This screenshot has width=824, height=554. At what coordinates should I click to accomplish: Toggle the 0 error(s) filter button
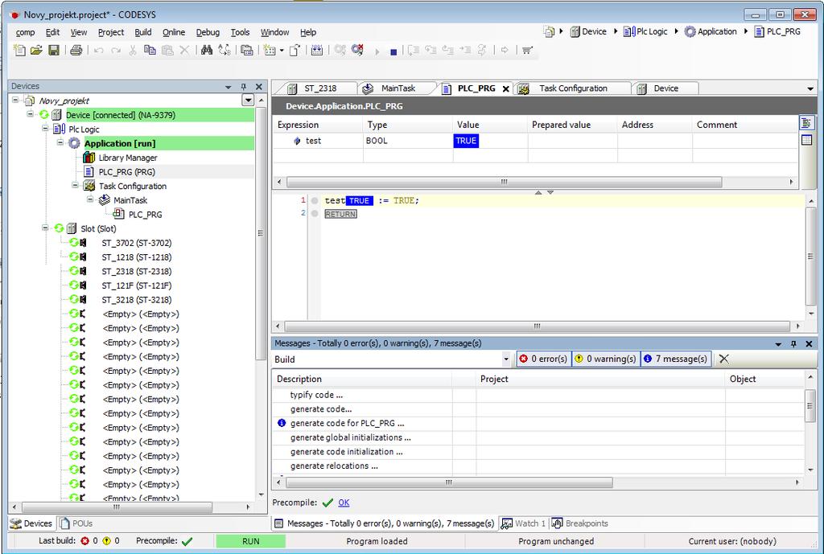[x=544, y=359]
